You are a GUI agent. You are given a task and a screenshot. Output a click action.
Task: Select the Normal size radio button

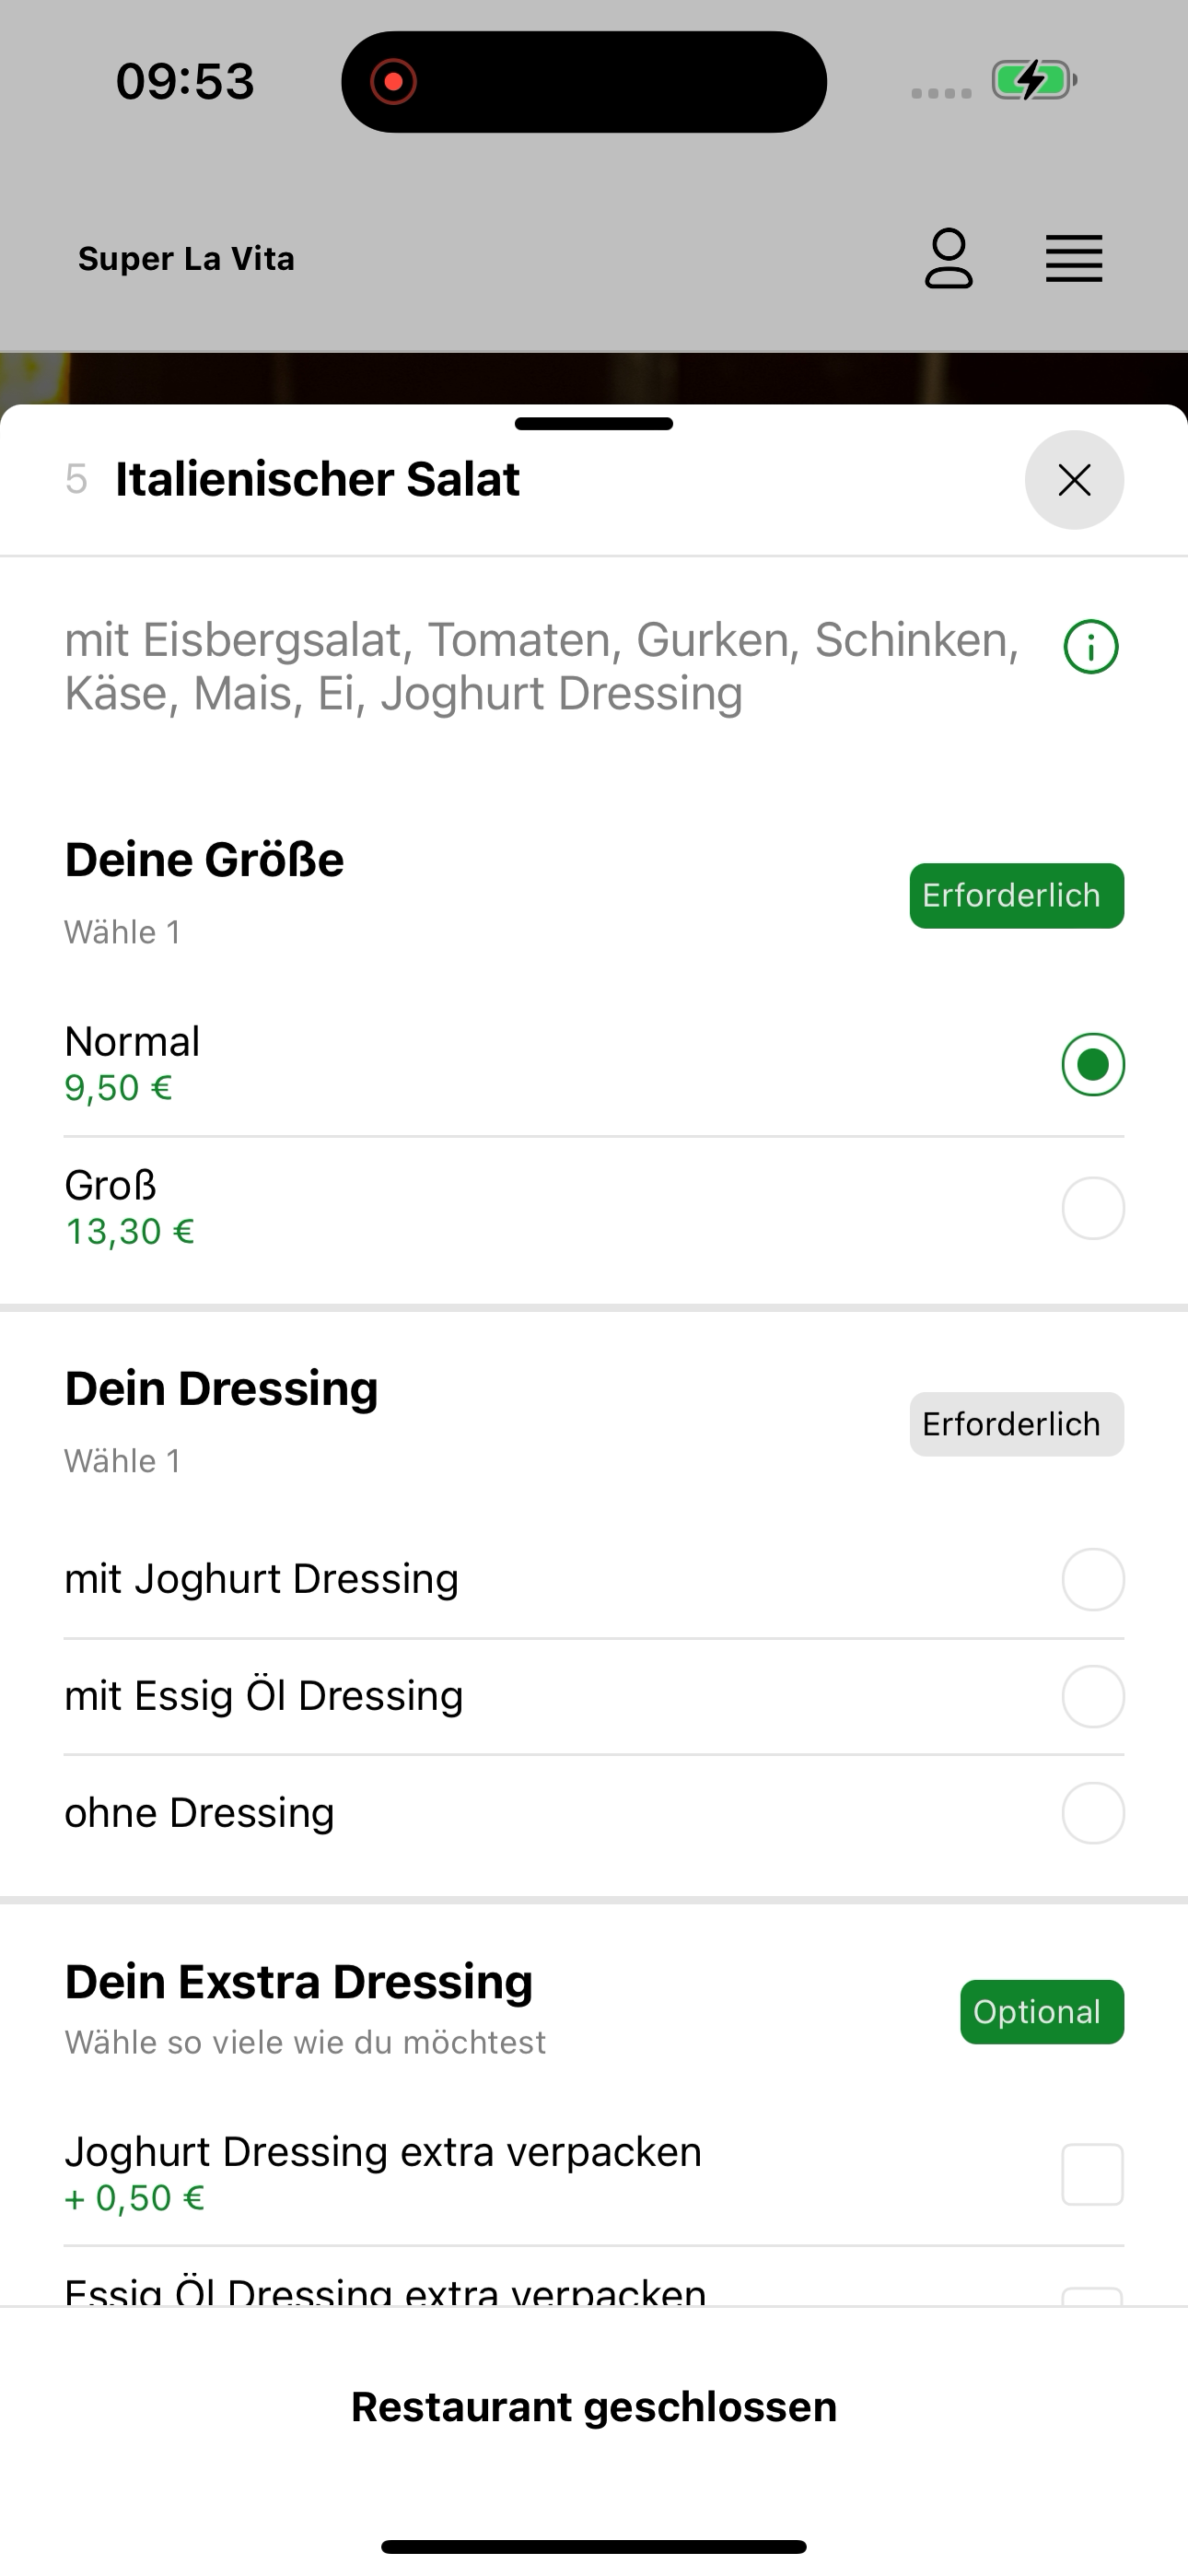[x=1093, y=1064]
